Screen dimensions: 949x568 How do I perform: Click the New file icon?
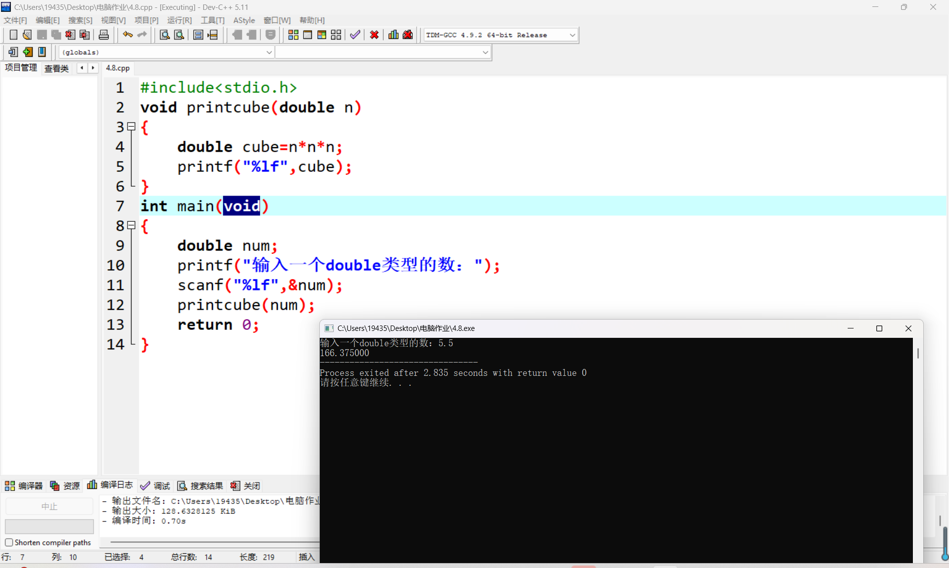click(13, 35)
